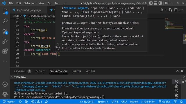Select the Debug Console tab
Viewport: 186px width, 104px height.
pos(58,71)
